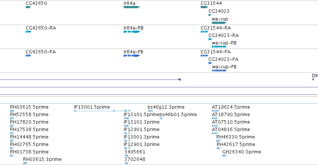Select feature 3495661
Image resolution: width=318 pixels, height=165 pixels.
[x=135, y=152]
